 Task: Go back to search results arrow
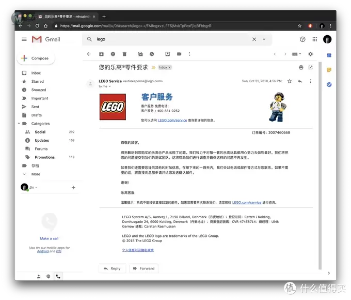[89, 54]
